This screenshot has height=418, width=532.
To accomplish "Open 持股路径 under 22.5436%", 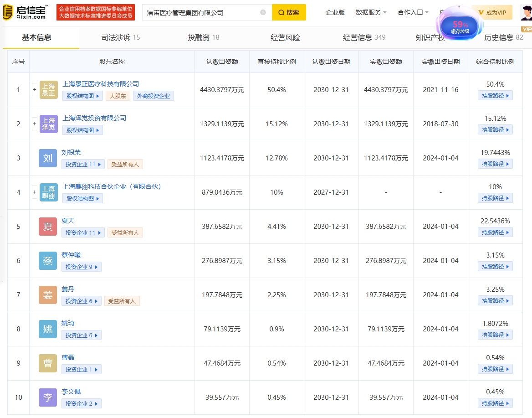I will [495, 232].
